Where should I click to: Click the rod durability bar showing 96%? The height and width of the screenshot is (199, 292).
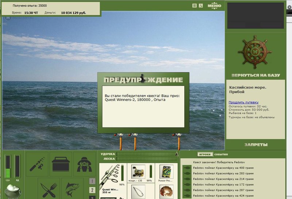[122, 173]
